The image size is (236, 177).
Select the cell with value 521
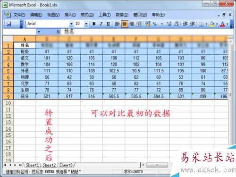coord(47,96)
